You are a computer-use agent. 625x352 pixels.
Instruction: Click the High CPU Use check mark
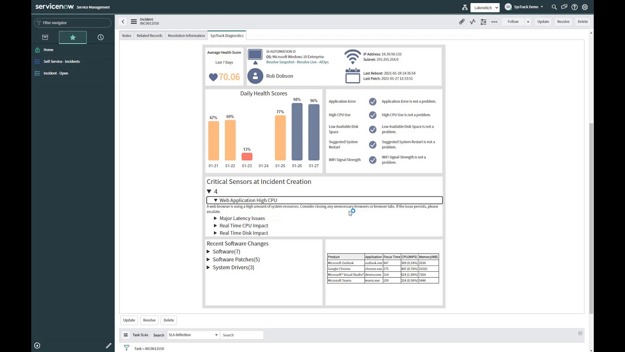coord(373,115)
